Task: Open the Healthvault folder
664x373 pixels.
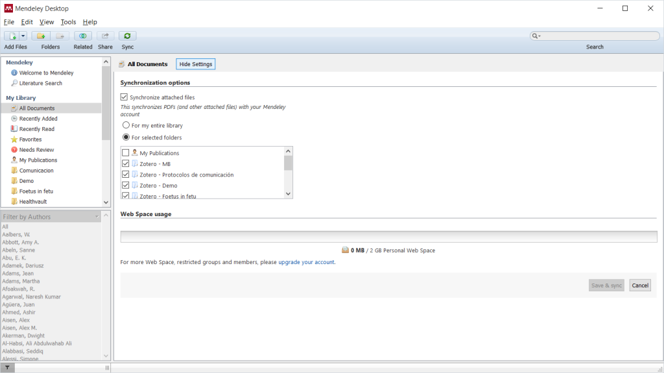Action: pyautogui.click(x=33, y=202)
